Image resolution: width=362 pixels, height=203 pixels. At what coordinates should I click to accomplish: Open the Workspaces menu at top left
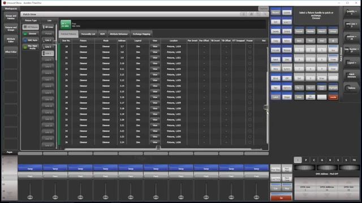11,8
